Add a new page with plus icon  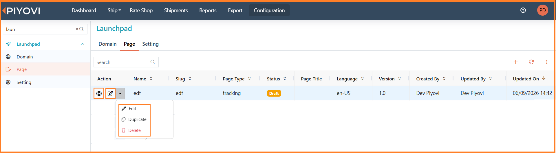pyautogui.click(x=515, y=62)
